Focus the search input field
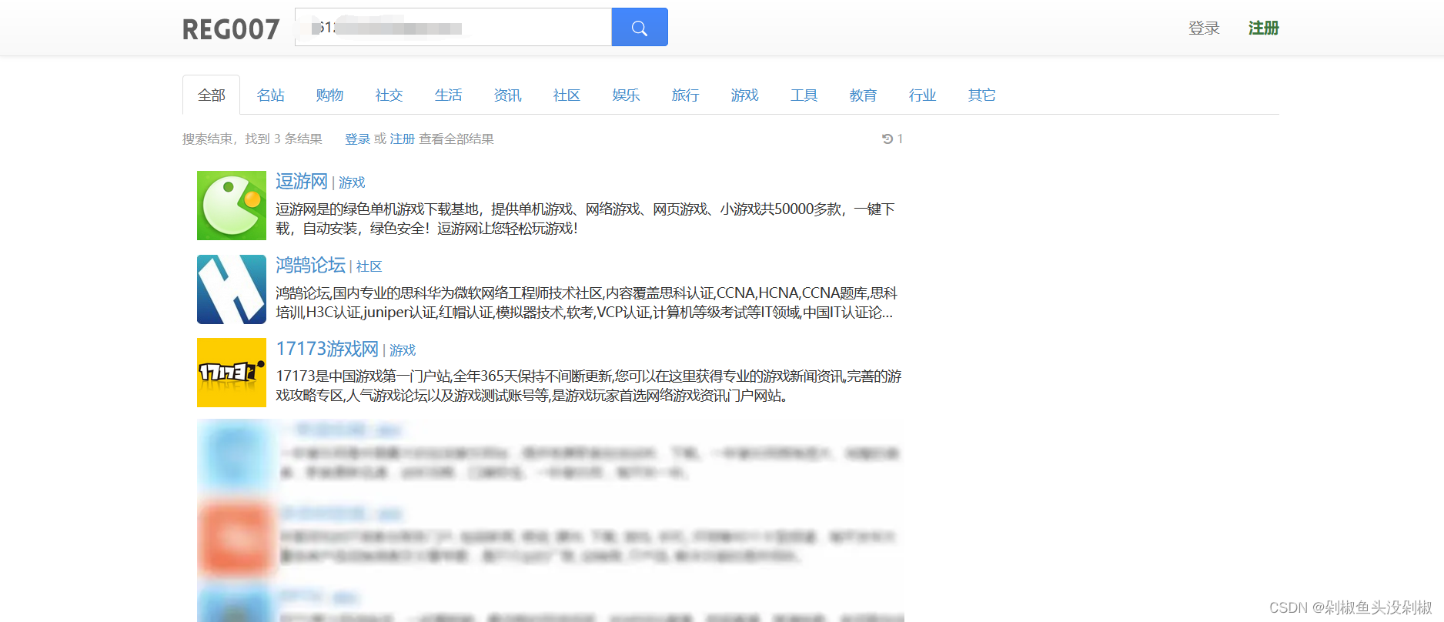Screen dimensions: 1444x622 point(453,27)
